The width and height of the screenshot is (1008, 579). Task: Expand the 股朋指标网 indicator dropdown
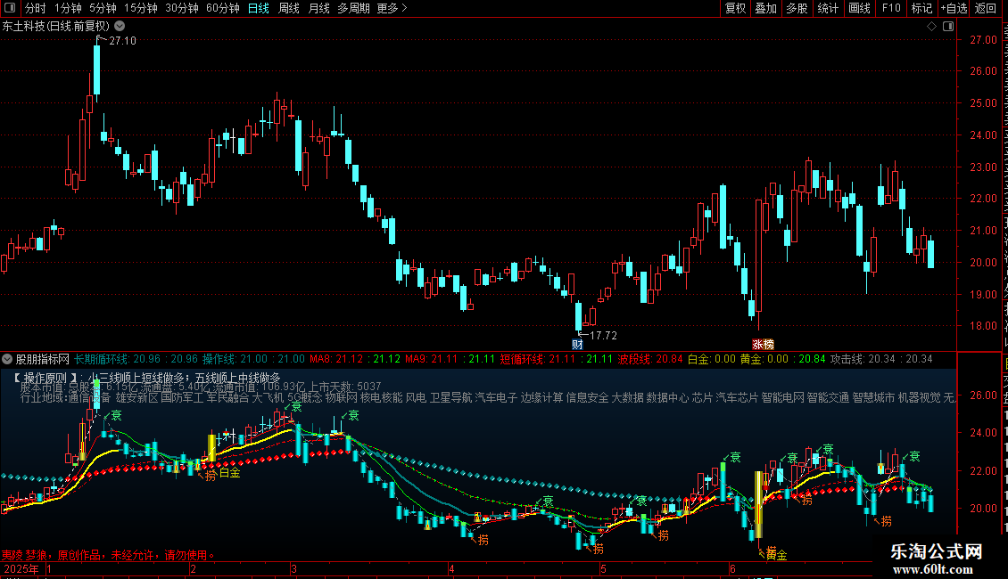click(7, 359)
